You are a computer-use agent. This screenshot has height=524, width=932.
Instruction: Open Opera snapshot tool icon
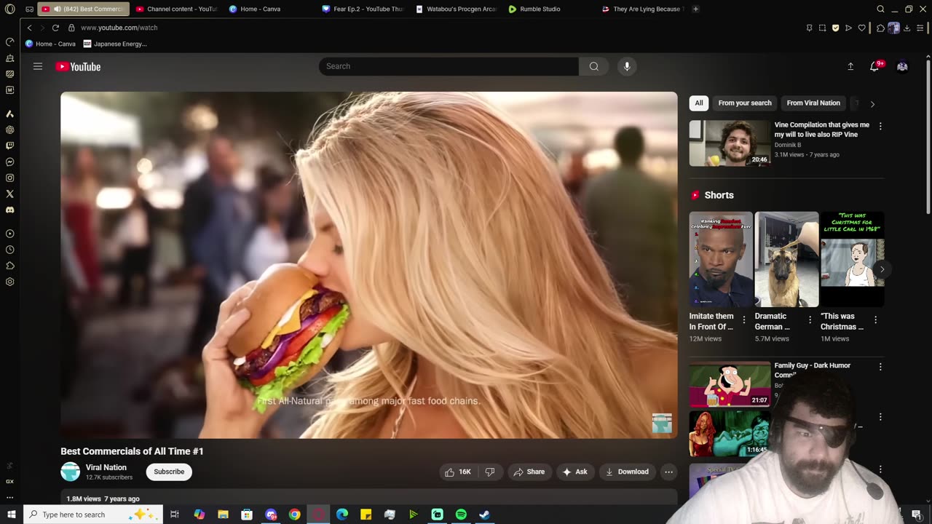[x=822, y=28]
